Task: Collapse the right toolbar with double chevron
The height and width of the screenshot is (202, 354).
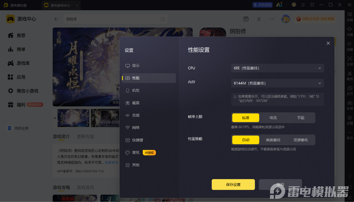Action: pyautogui.click(x=350, y=5)
